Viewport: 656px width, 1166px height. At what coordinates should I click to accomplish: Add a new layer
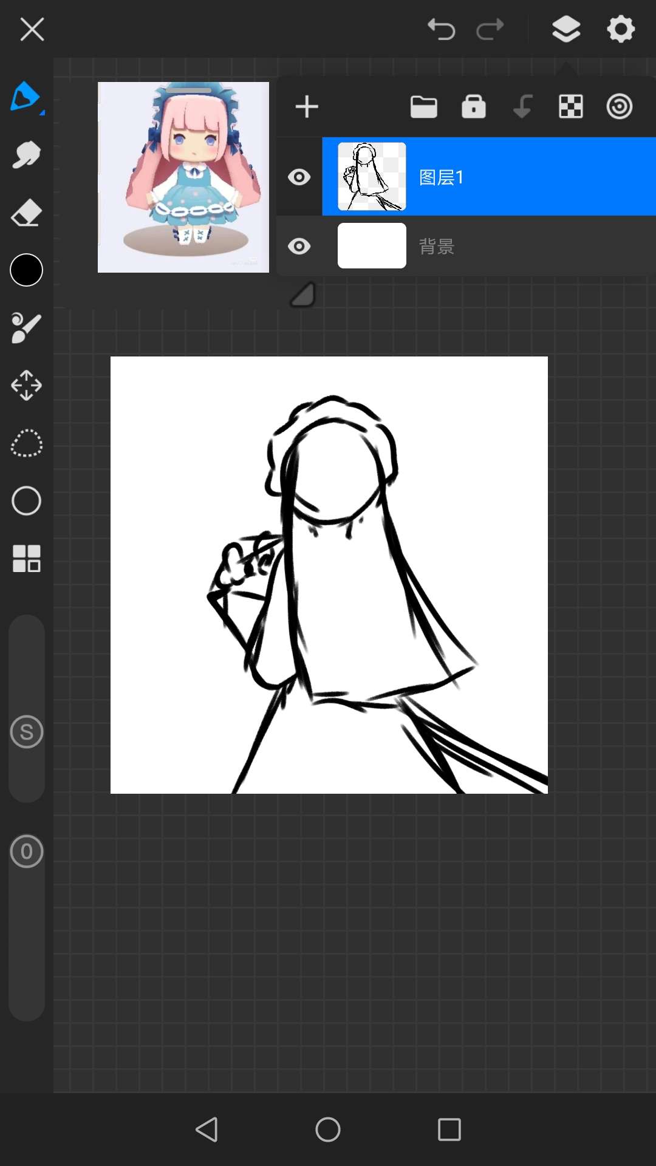click(x=307, y=107)
